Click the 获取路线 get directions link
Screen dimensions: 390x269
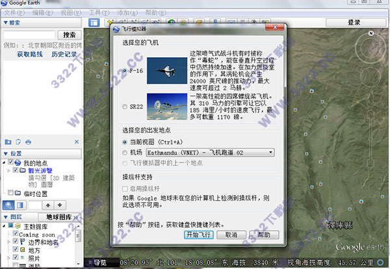click(30, 54)
